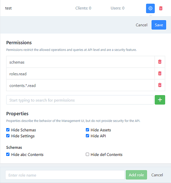Cancel the new role entry at bottom
The image size is (171, 183).
tap(157, 175)
